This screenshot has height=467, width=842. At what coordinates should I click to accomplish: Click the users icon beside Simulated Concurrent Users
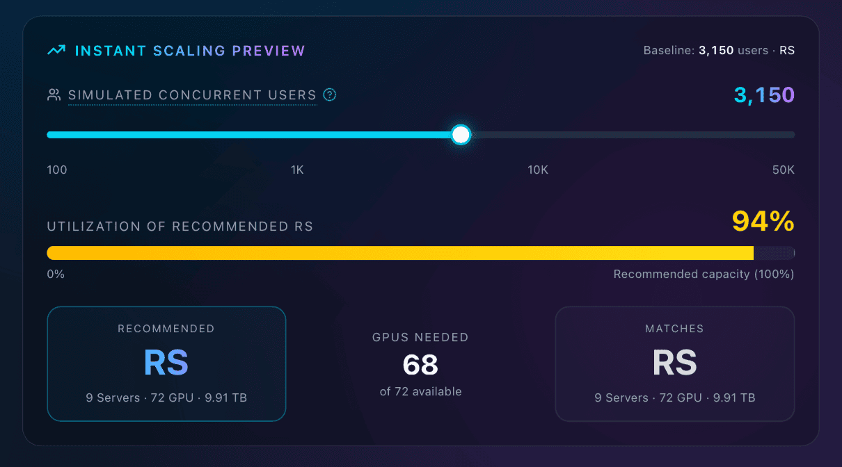point(54,95)
